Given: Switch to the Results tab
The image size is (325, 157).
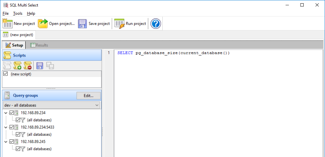Looking at the screenshot, I should [x=39, y=45].
